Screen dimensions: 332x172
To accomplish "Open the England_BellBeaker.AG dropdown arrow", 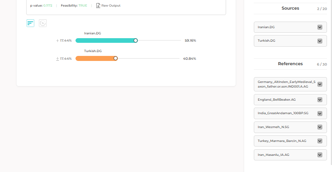I will [319, 99].
